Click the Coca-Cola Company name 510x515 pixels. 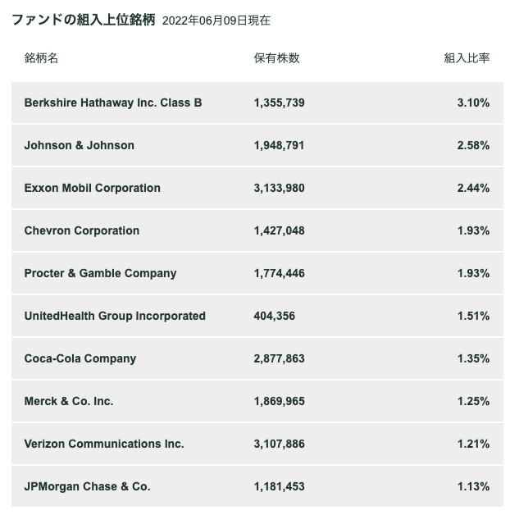(x=80, y=358)
